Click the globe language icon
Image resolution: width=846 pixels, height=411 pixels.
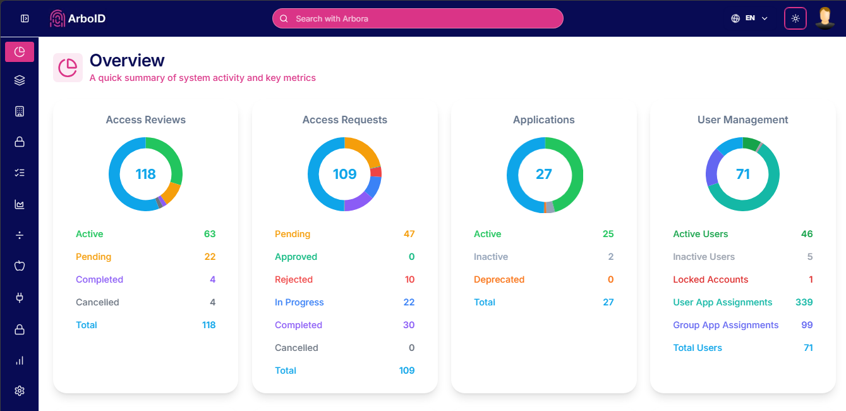735,18
